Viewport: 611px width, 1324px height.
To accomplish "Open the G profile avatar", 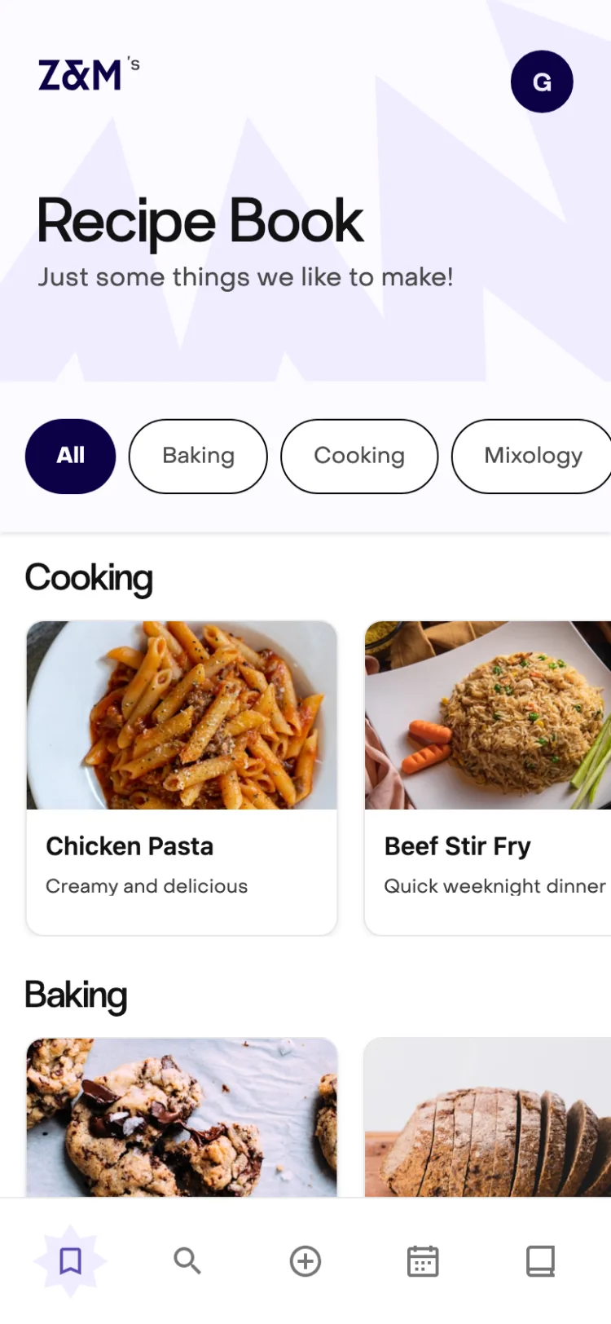I will coord(542,82).
